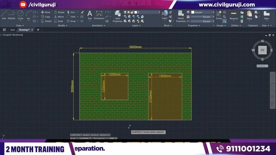Image resolution: width=276 pixels, height=155 pixels.
Task: Click the viewport Top 2D Wireframe label
Action: 12,35
